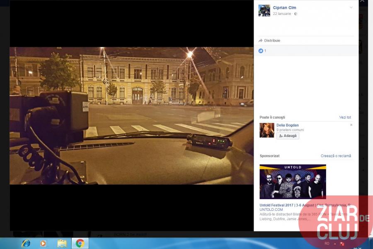Open the Delia Bogdan name link
The width and height of the screenshot is (373, 249).
[x=287, y=125]
